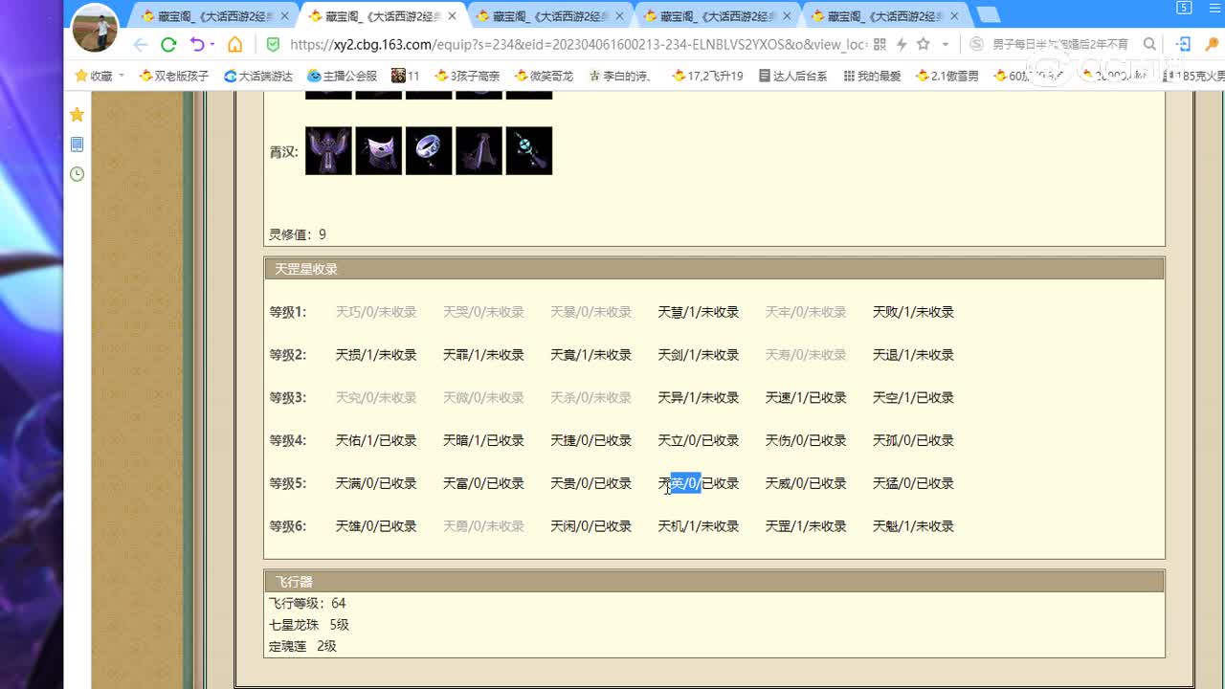This screenshot has width=1225, height=689.
Task: Click the green security shield in address bar
Action: (273, 45)
